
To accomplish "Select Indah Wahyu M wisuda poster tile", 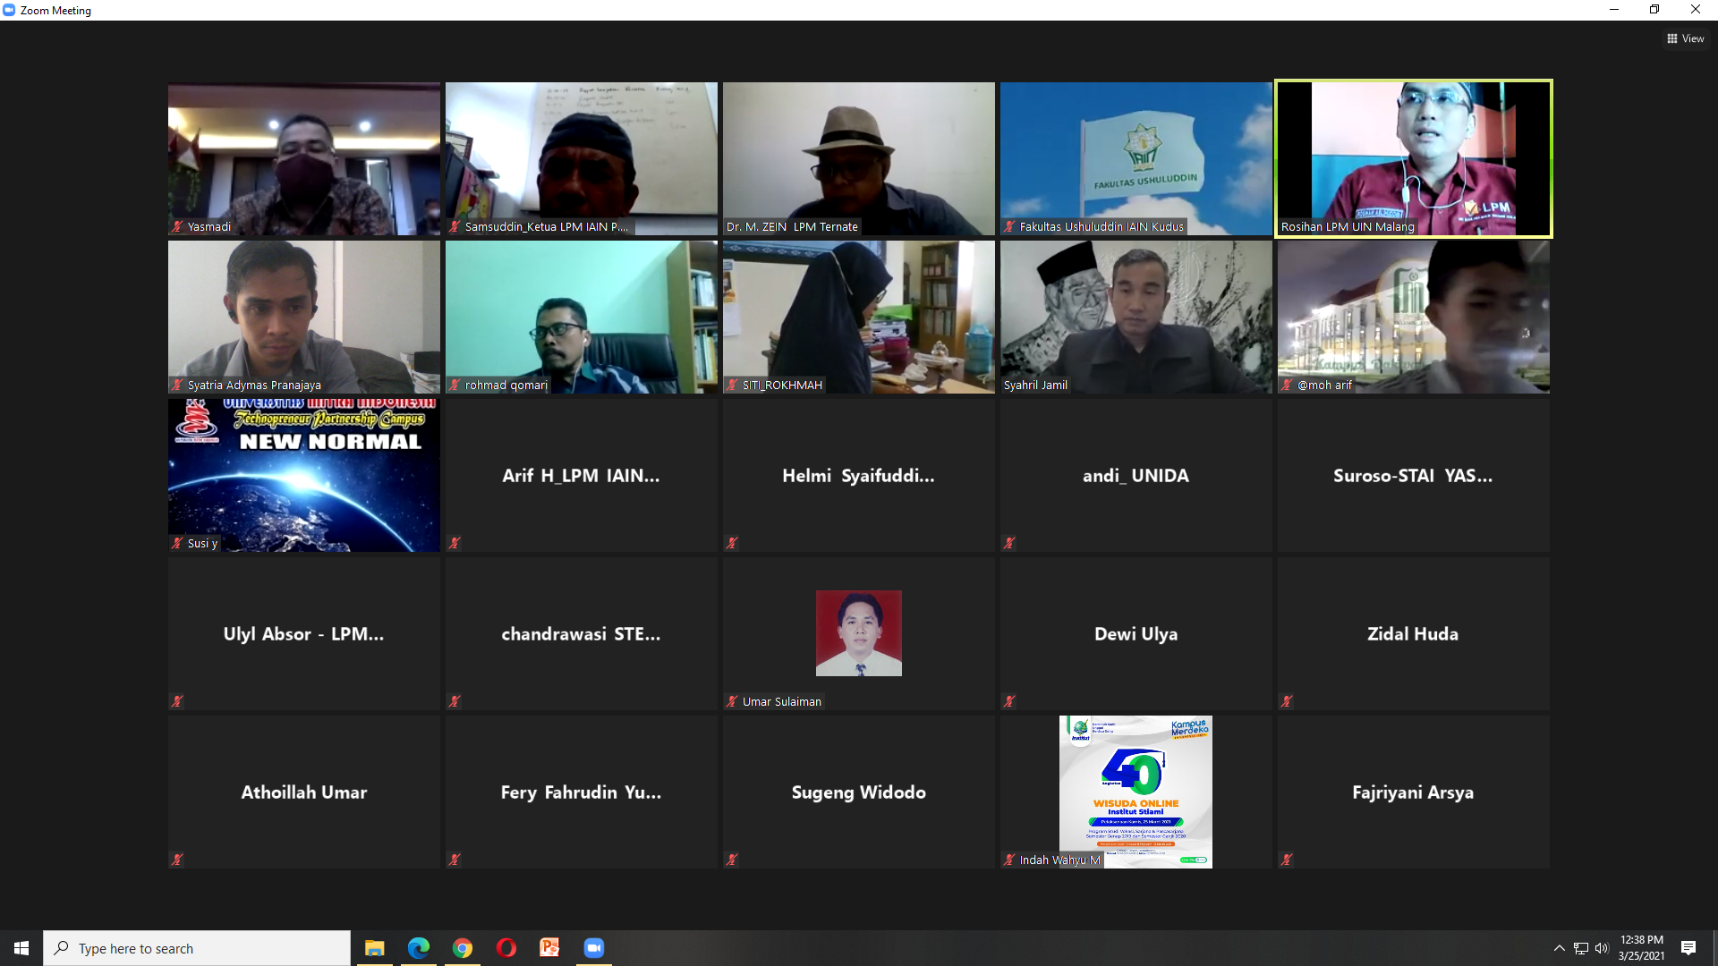I will point(1135,792).
